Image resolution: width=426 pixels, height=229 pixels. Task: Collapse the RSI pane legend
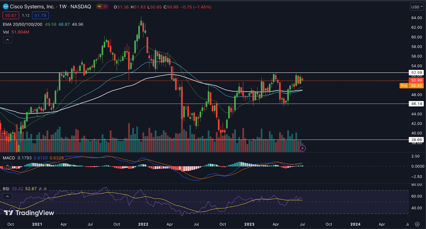7,197
